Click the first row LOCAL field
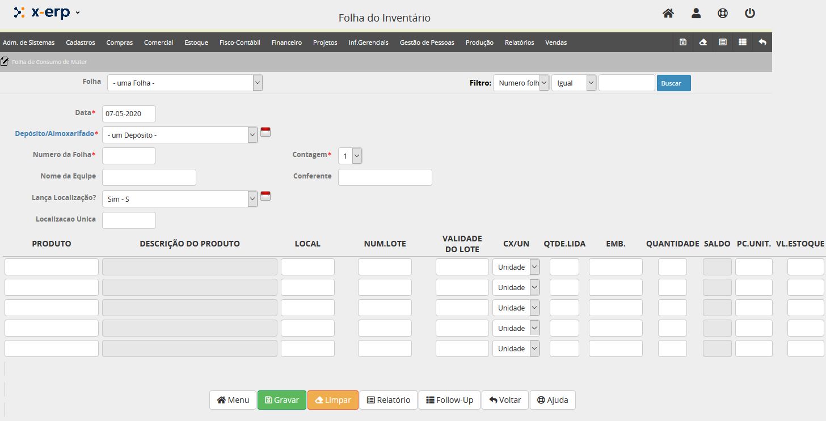826x421 pixels. (307, 267)
